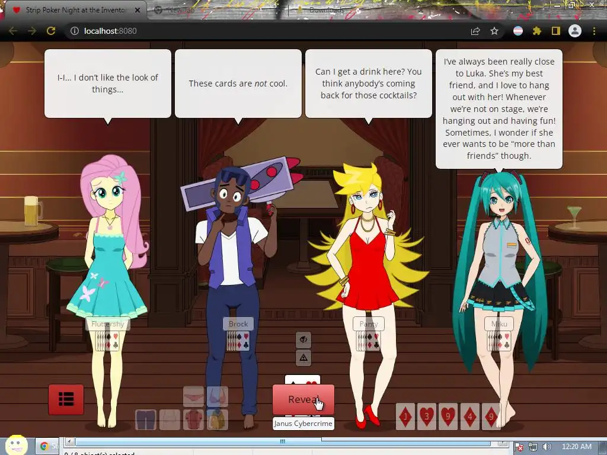Go forward in browser history
Image resolution: width=607 pixels, height=455 pixels.
tap(32, 31)
